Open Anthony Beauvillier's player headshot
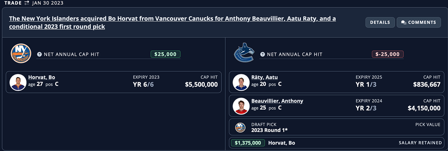Screen dimensions: 448x151 (241, 106)
